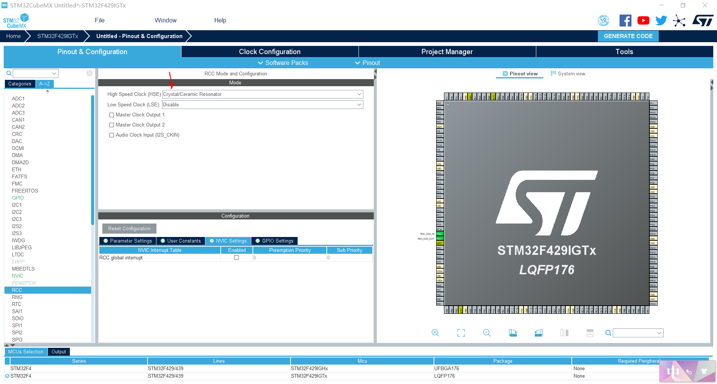This screenshot has width=717, height=384.
Task: Enable the RCC global interrupt checkbox
Action: pyautogui.click(x=236, y=257)
